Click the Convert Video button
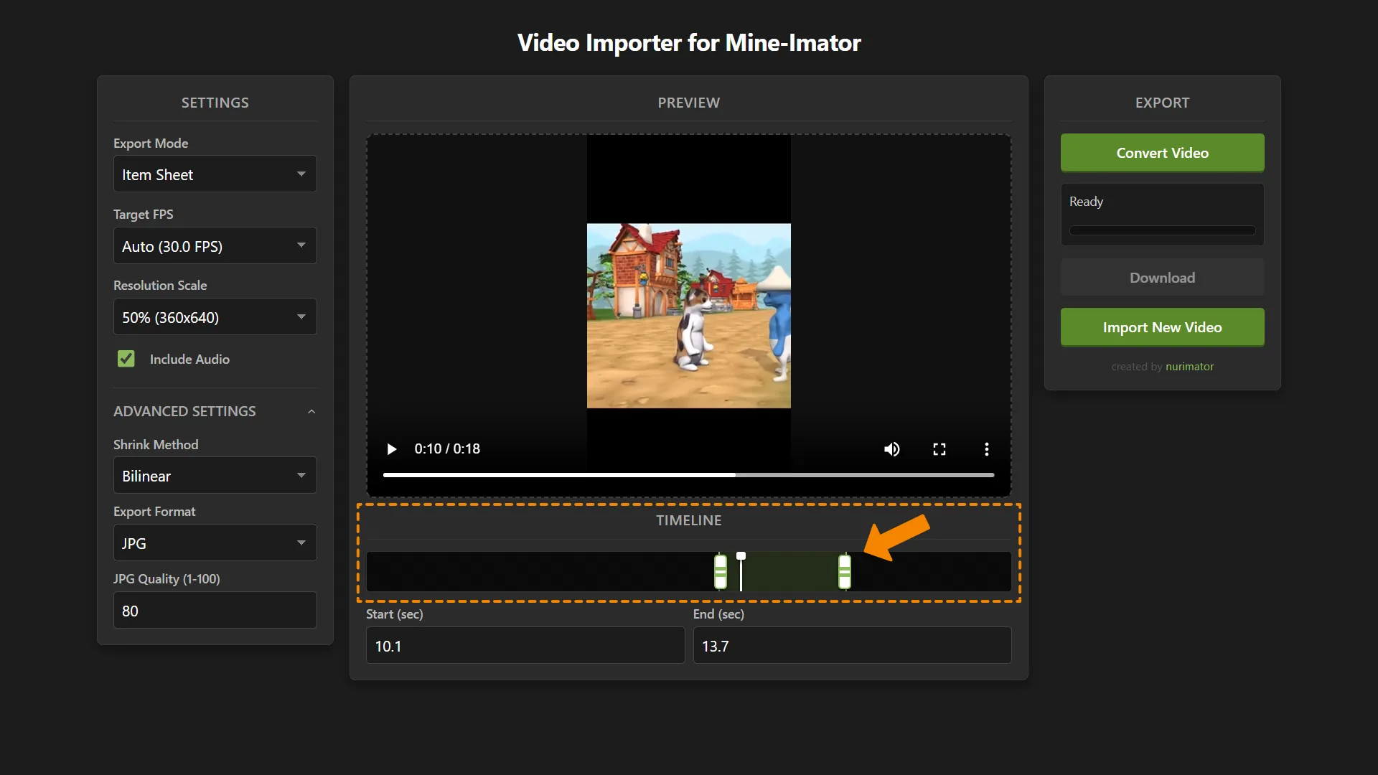Screen dimensions: 1378x775 click(x=1162, y=153)
